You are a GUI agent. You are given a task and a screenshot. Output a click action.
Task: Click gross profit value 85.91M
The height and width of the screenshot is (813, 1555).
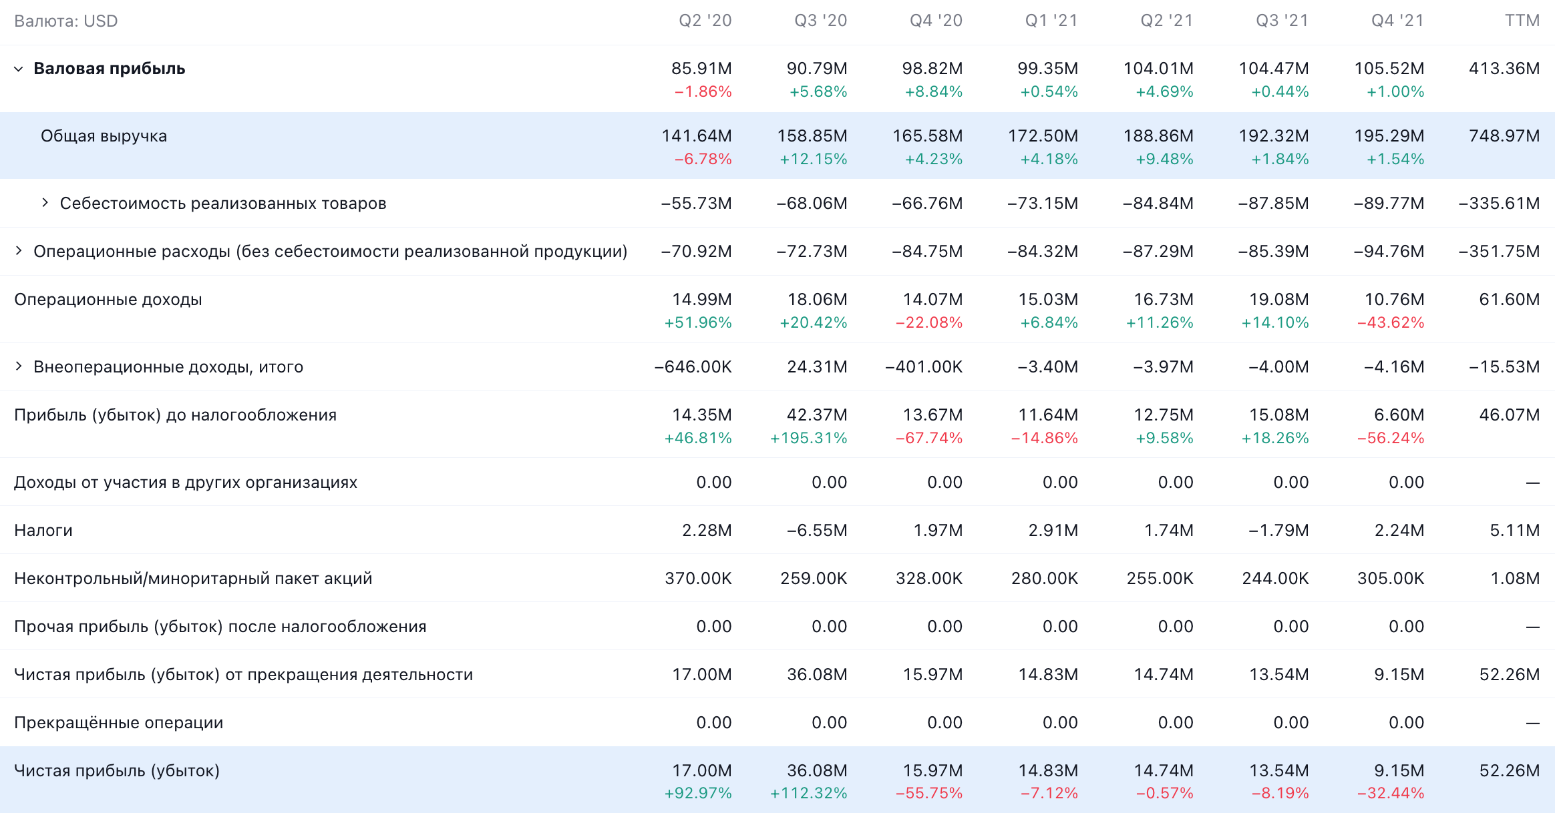click(x=702, y=69)
